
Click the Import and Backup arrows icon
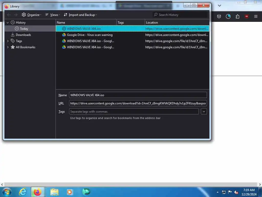(65, 15)
